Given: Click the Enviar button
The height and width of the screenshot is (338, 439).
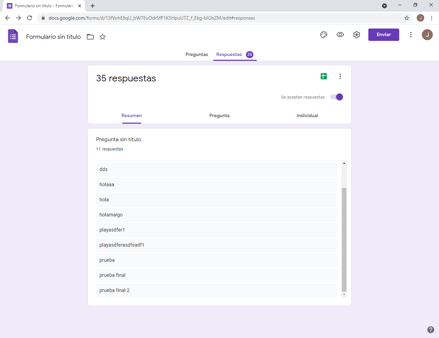Looking at the screenshot, I should (383, 35).
